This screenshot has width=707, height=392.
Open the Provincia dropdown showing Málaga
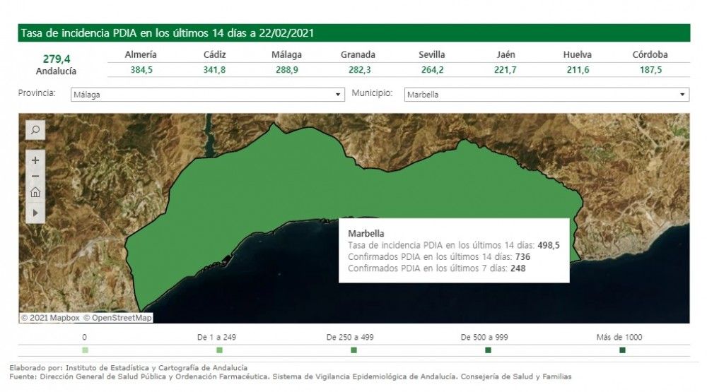(207, 94)
